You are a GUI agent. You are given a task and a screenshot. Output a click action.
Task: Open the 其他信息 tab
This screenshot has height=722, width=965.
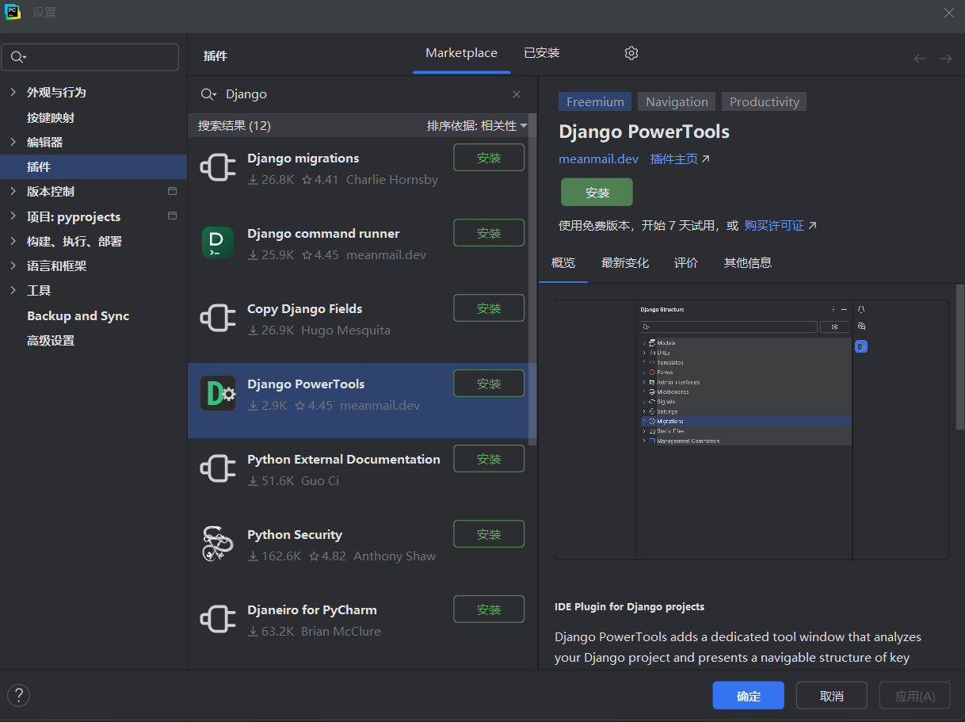click(x=748, y=263)
